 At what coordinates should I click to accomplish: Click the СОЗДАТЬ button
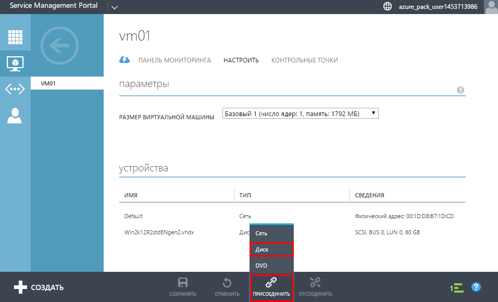[x=39, y=287]
